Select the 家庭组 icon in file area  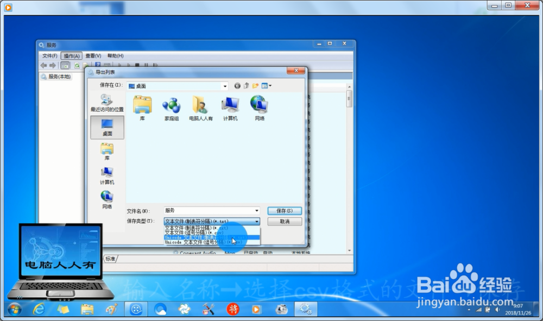pyautogui.click(x=172, y=108)
